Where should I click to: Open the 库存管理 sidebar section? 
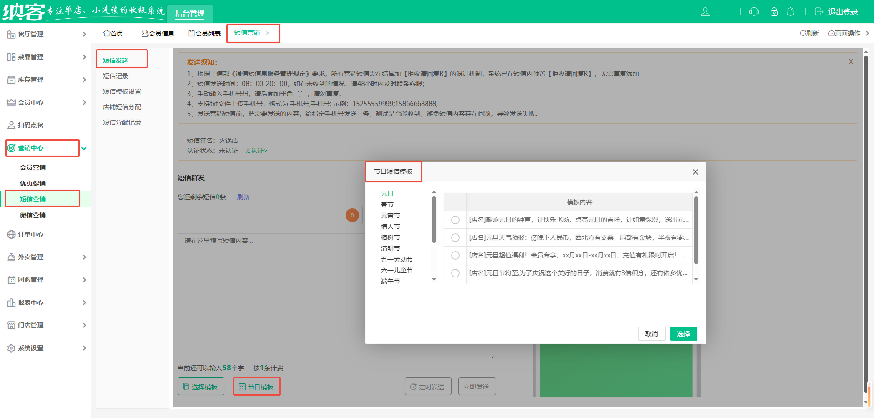tap(31, 79)
